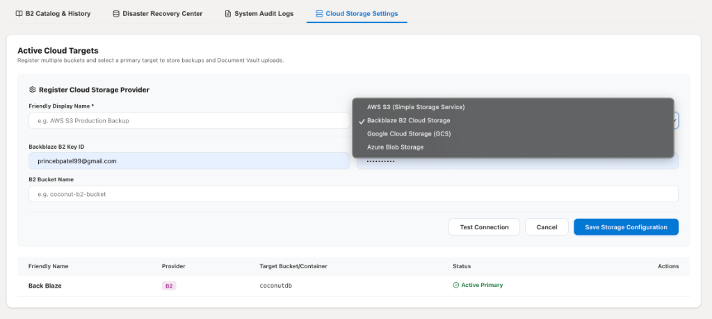Click the Provider column header
Screen dimensions: 712x319
pos(173,266)
